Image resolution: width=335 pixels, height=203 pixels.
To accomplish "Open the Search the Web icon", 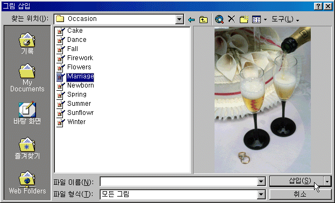I will (x=219, y=19).
